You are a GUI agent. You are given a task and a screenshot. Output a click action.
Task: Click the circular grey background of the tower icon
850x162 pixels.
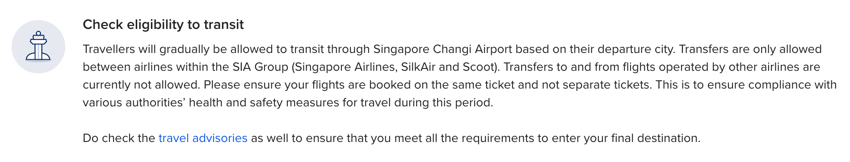38,47
